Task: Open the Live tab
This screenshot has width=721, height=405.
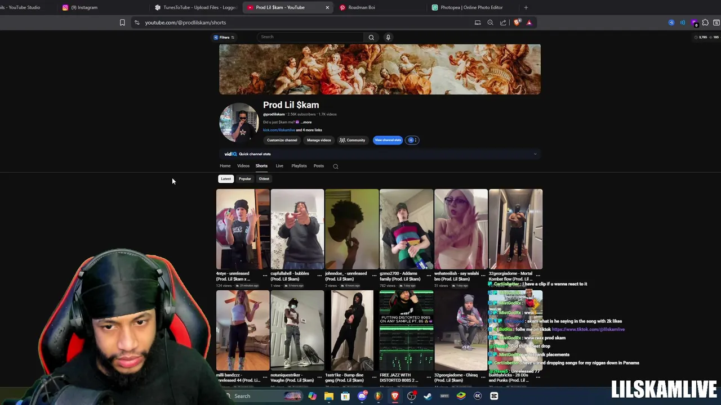Action: point(279,166)
